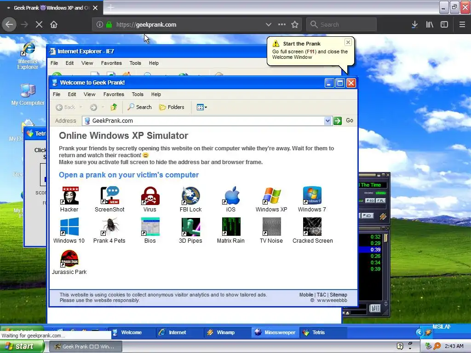
Task: Click the Sitemap footer link
Action: point(339,295)
